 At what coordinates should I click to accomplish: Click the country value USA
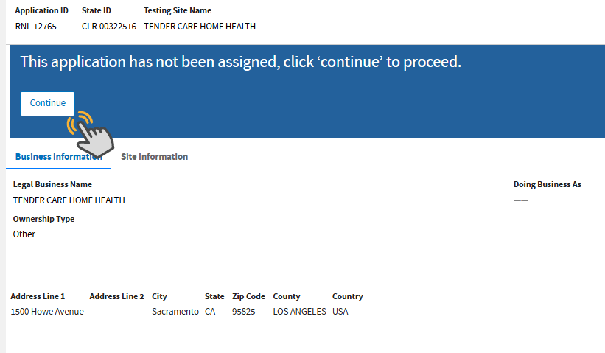[340, 312]
